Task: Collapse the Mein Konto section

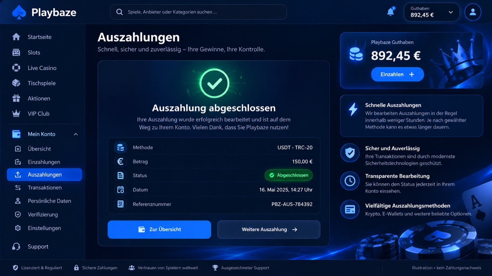Action: [x=76, y=134]
